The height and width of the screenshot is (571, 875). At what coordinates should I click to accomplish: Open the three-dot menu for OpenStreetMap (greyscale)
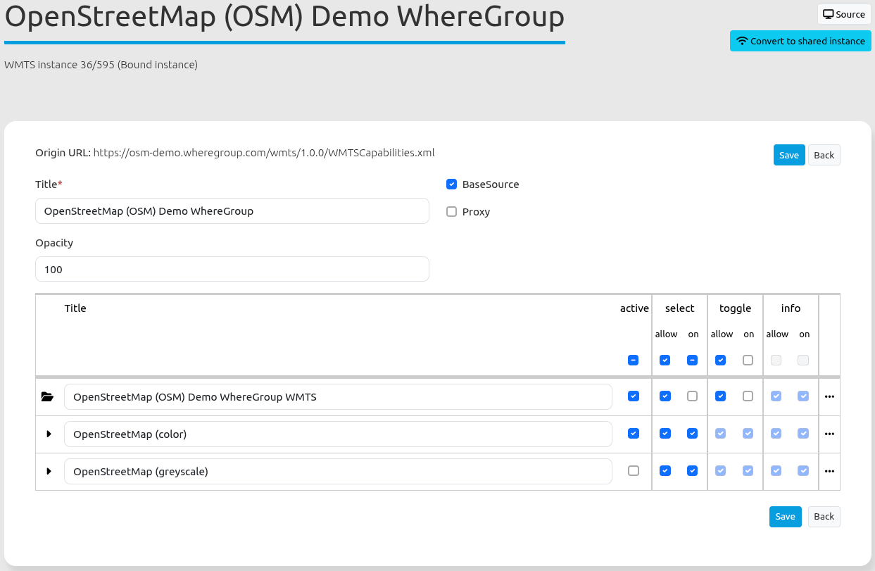(x=829, y=471)
